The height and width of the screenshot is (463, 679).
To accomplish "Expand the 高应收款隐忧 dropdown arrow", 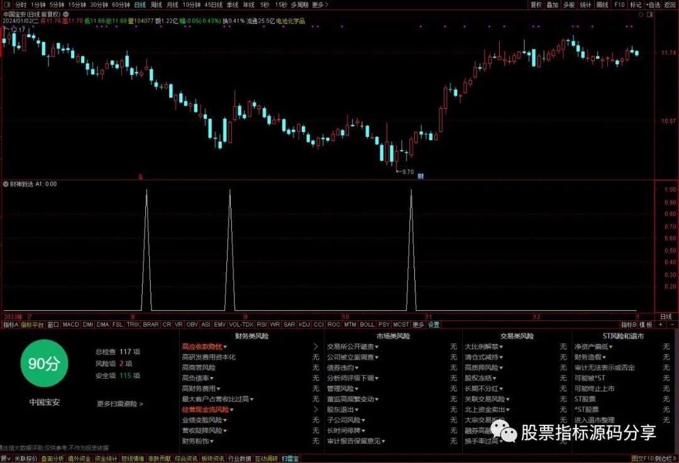I will click(225, 347).
